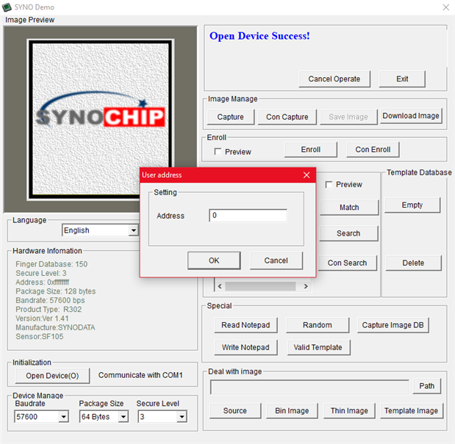Click the Path button

(x=427, y=386)
